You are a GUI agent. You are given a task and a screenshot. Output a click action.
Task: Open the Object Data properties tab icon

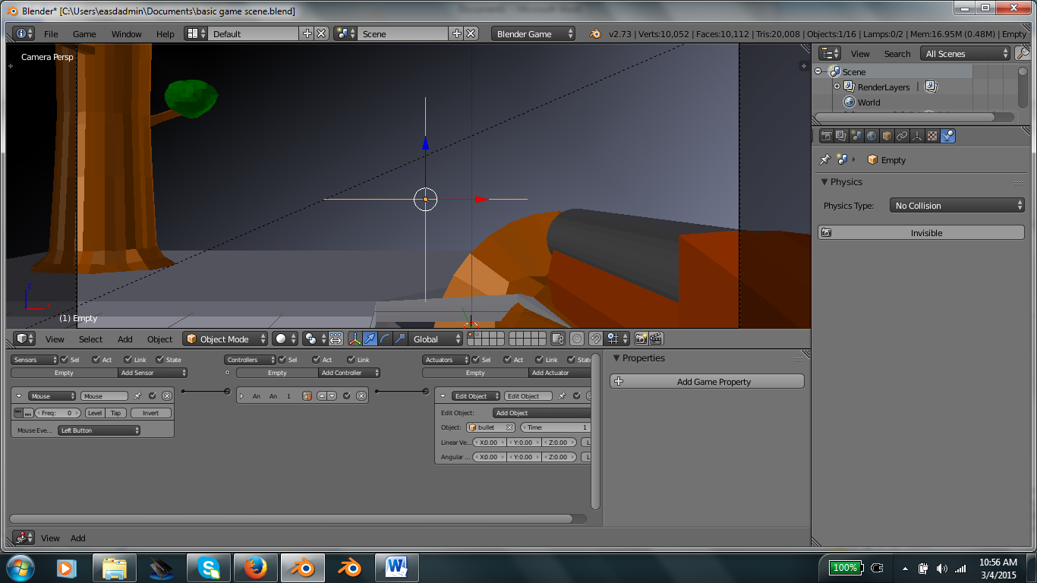917,136
